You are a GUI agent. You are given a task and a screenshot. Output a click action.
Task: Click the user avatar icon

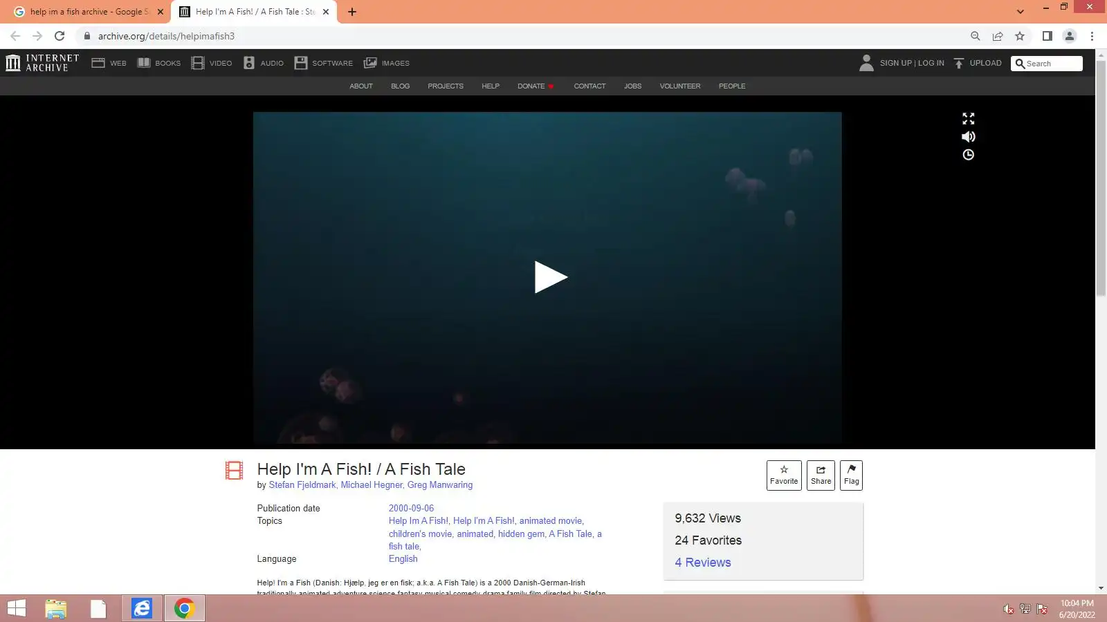pyautogui.click(x=866, y=63)
